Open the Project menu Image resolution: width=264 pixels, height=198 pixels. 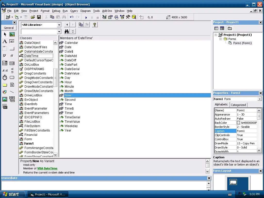tap(34, 11)
